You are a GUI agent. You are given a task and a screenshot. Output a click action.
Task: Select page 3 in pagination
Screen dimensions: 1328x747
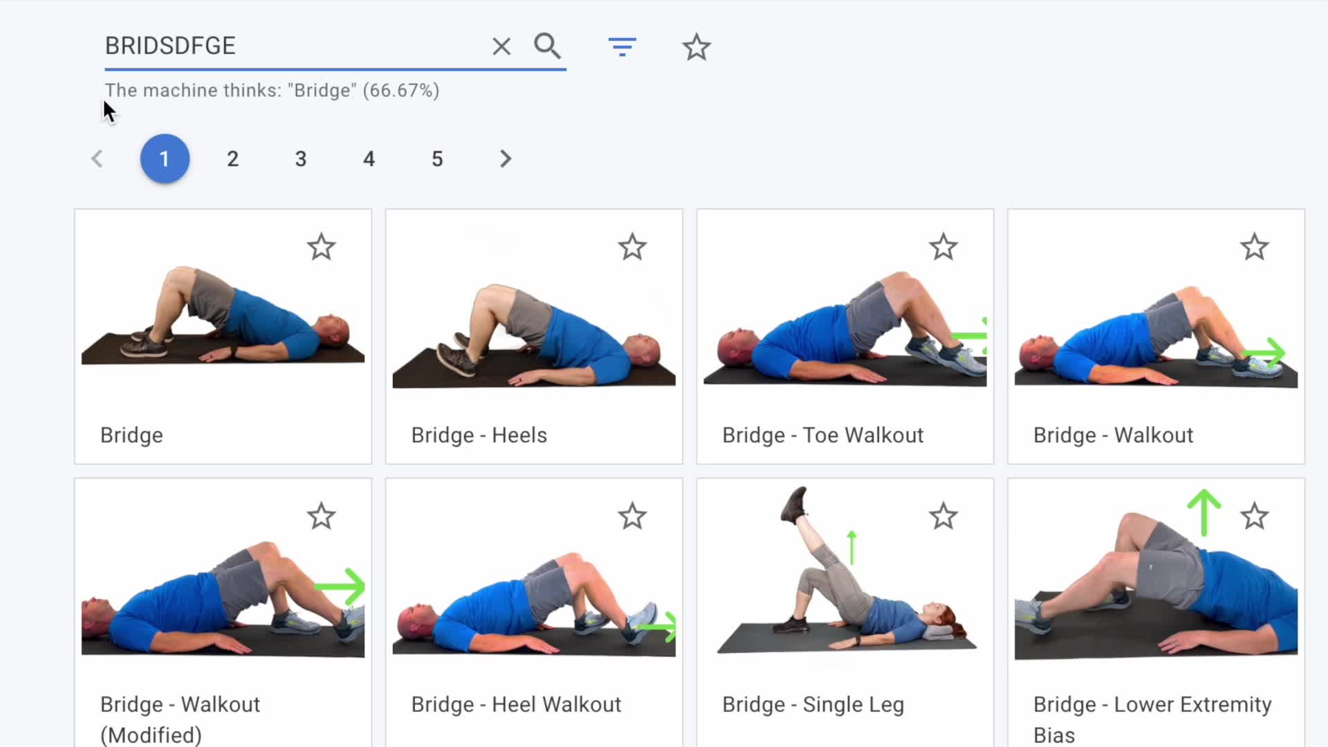tap(301, 159)
